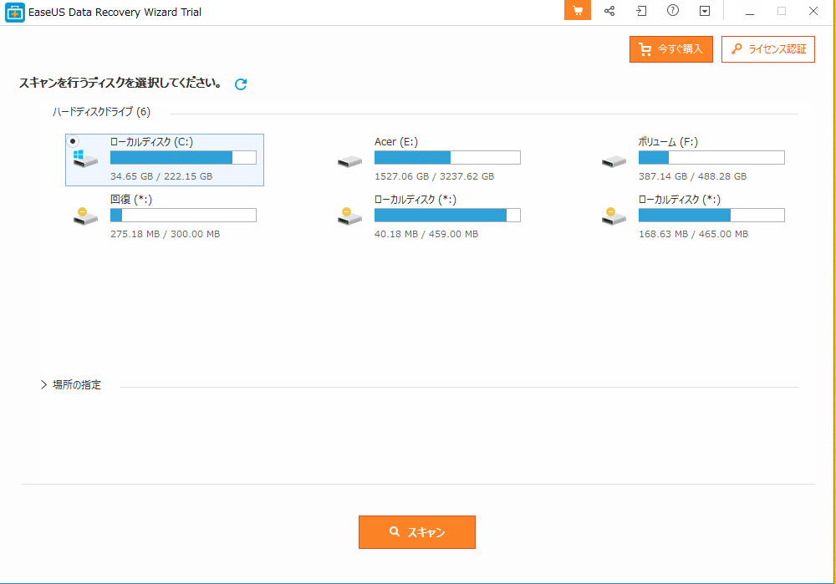Open the title bar dropdown menu arrow
836x584 pixels.
coord(705,11)
